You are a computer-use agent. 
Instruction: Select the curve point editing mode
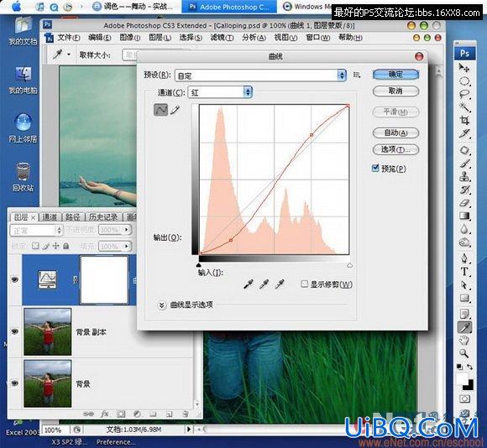160,110
